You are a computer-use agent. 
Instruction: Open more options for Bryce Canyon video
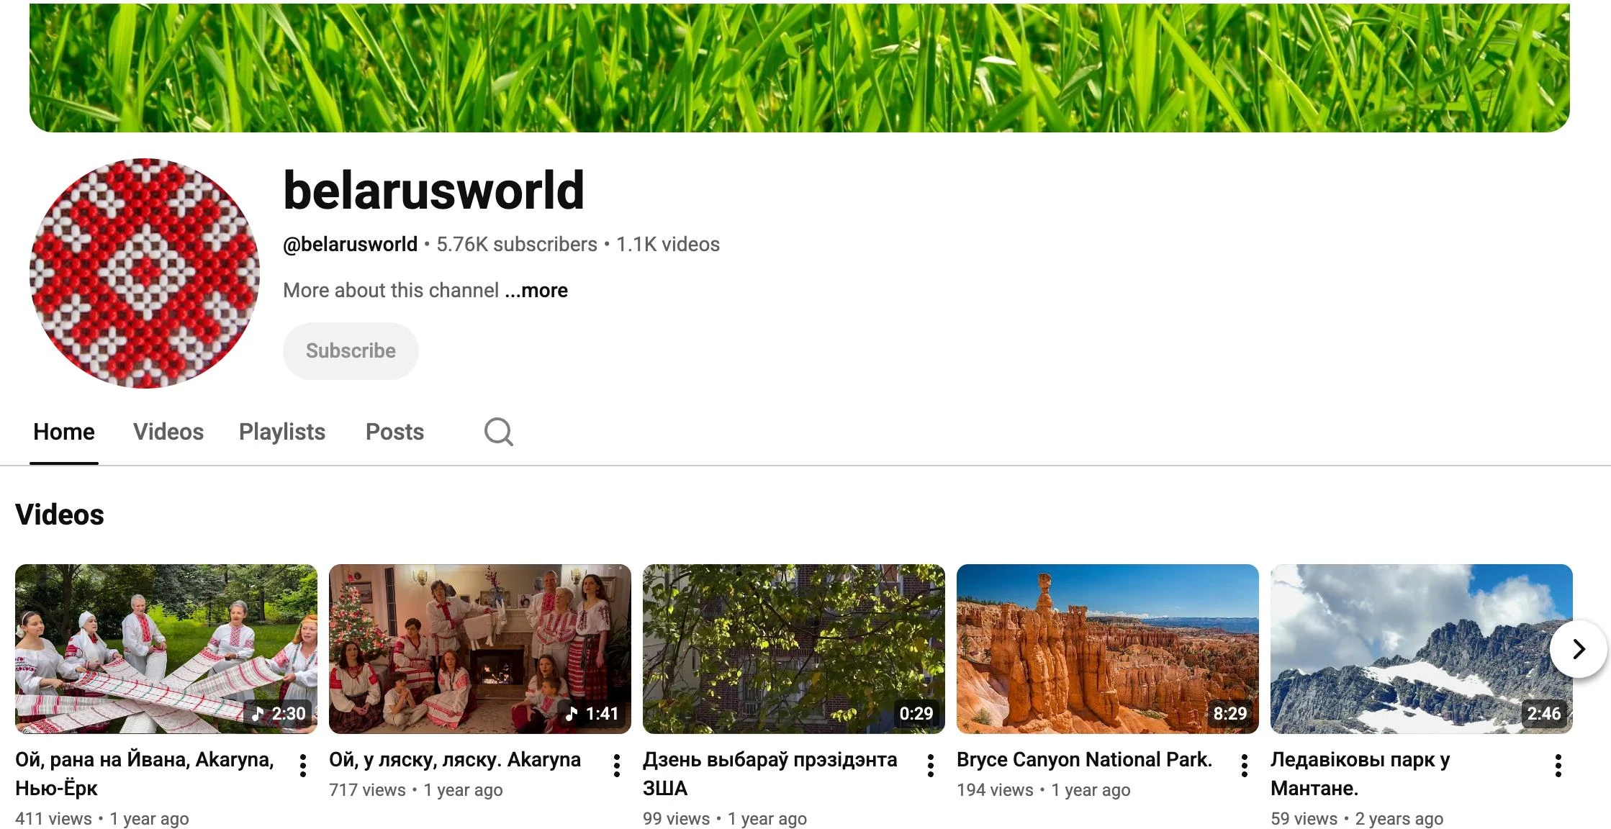(x=1245, y=766)
